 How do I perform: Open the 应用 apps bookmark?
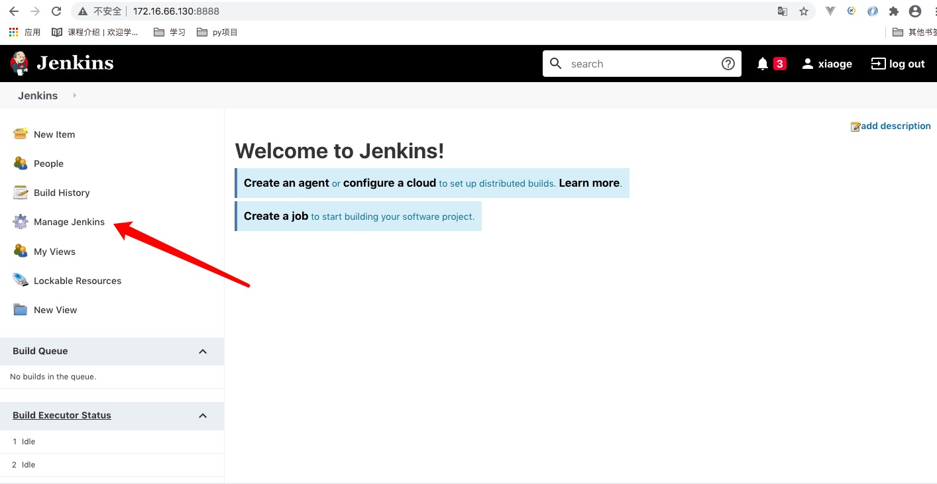[25, 32]
